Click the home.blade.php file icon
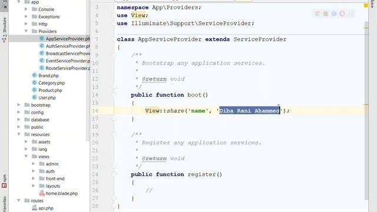The width and height of the screenshot is (377, 212). (42, 193)
